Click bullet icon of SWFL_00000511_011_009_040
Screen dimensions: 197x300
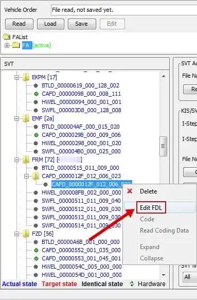pyautogui.click(x=36, y=201)
